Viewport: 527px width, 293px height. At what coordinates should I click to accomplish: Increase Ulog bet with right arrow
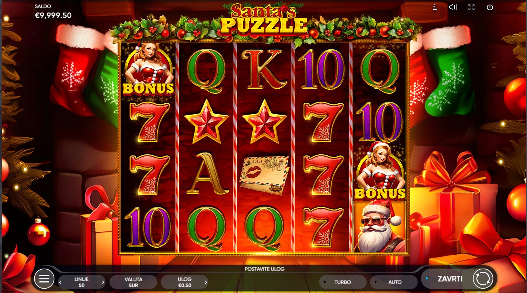point(206,282)
